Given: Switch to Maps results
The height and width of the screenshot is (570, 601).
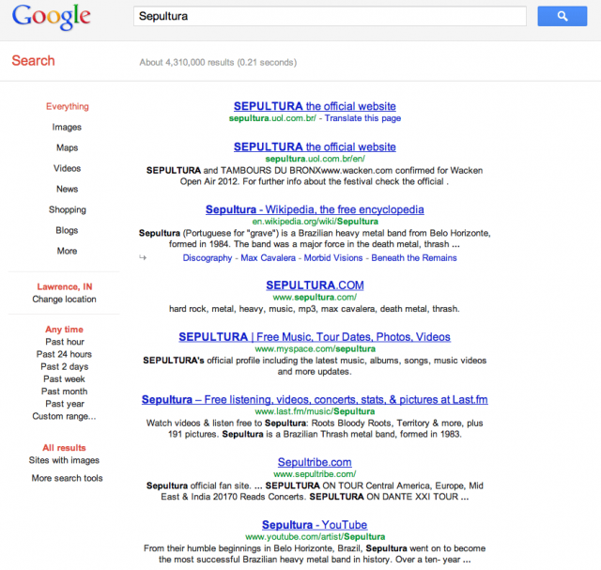Looking at the screenshot, I should [x=67, y=148].
